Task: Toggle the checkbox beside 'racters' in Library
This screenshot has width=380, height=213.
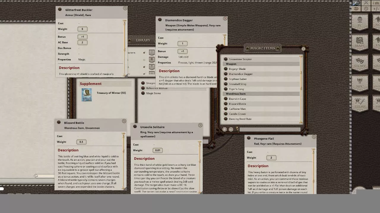Action: [x=144, y=53]
